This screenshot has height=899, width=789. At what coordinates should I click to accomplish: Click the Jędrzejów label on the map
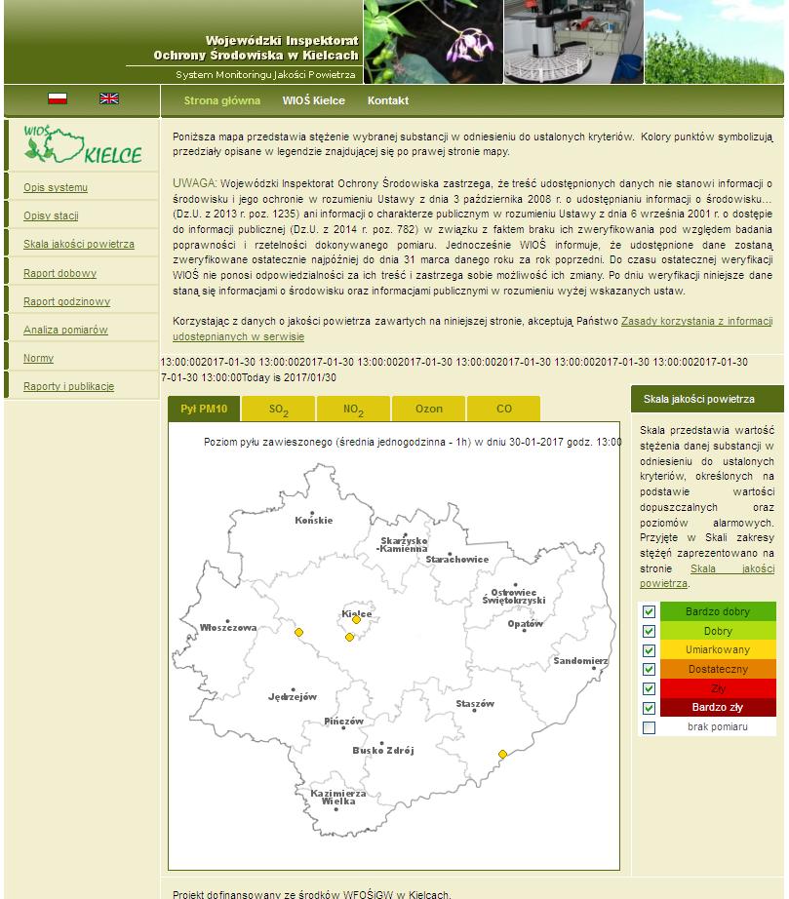click(x=293, y=696)
